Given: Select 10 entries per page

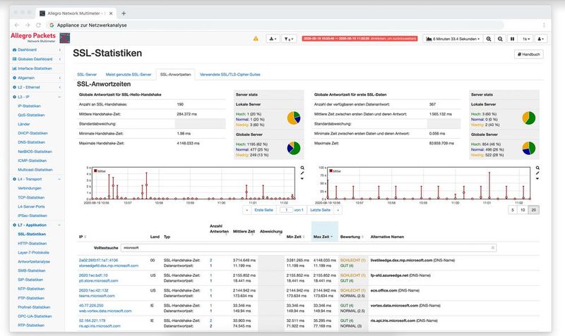Looking at the screenshot, I should pyautogui.click(x=523, y=210).
